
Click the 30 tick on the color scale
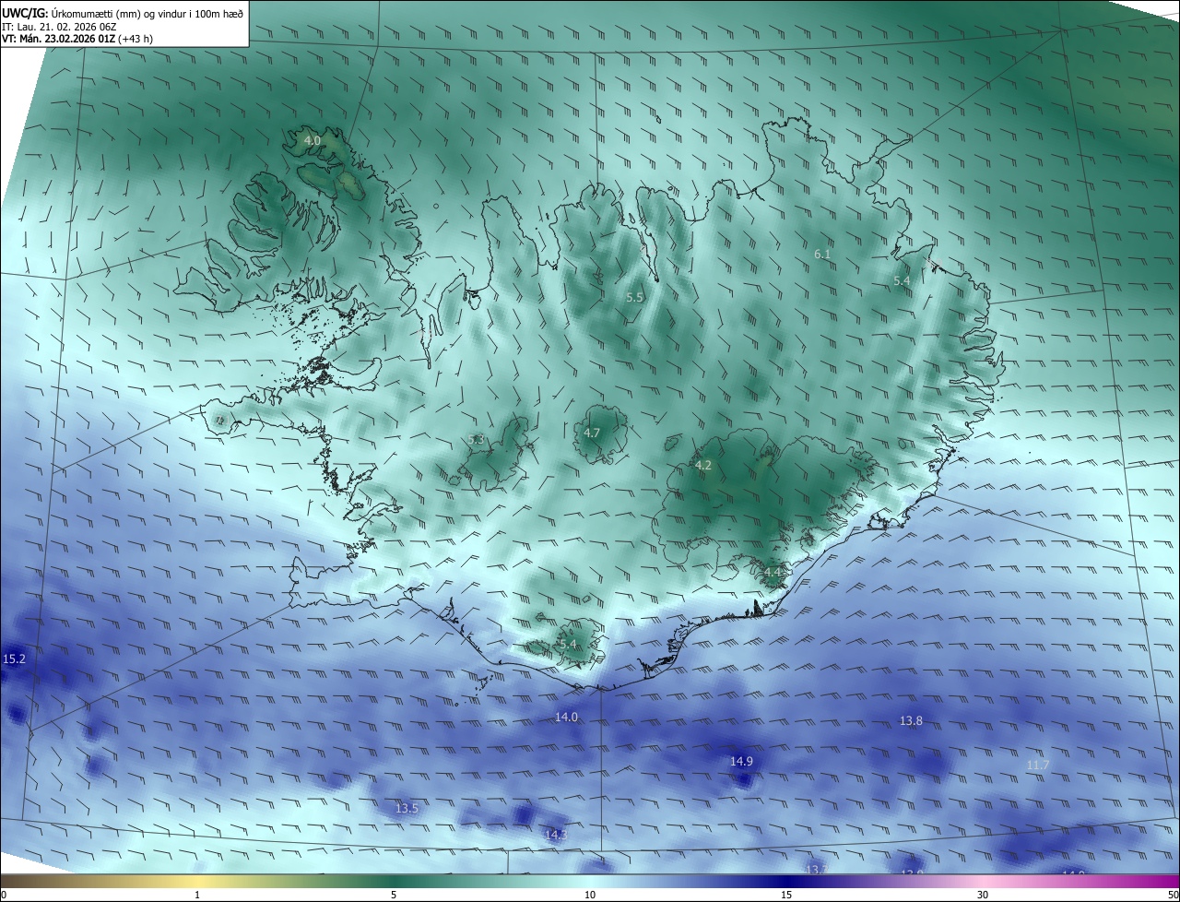pos(983,895)
